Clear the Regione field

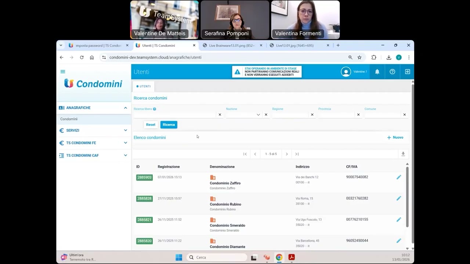coord(312,115)
